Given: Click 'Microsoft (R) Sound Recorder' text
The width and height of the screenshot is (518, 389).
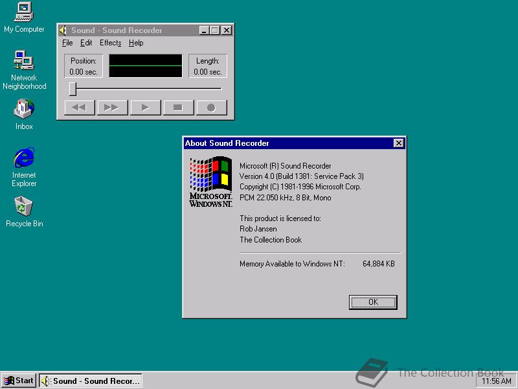Looking at the screenshot, I should click(286, 166).
